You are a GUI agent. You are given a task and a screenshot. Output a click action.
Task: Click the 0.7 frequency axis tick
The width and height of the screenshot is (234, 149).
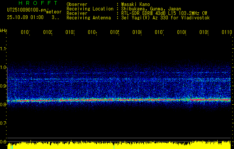4,123
